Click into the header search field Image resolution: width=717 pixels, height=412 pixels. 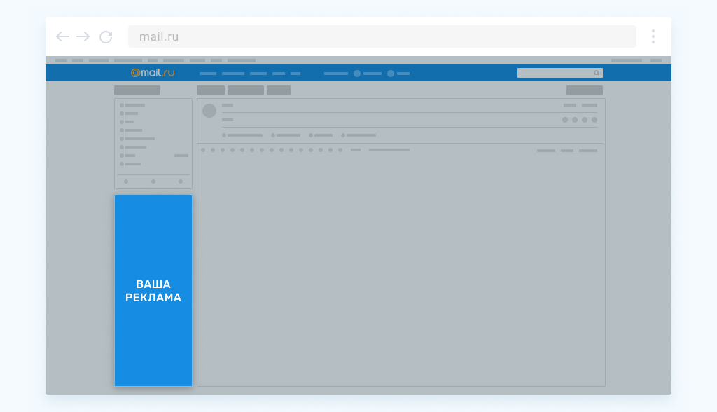point(559,73)
